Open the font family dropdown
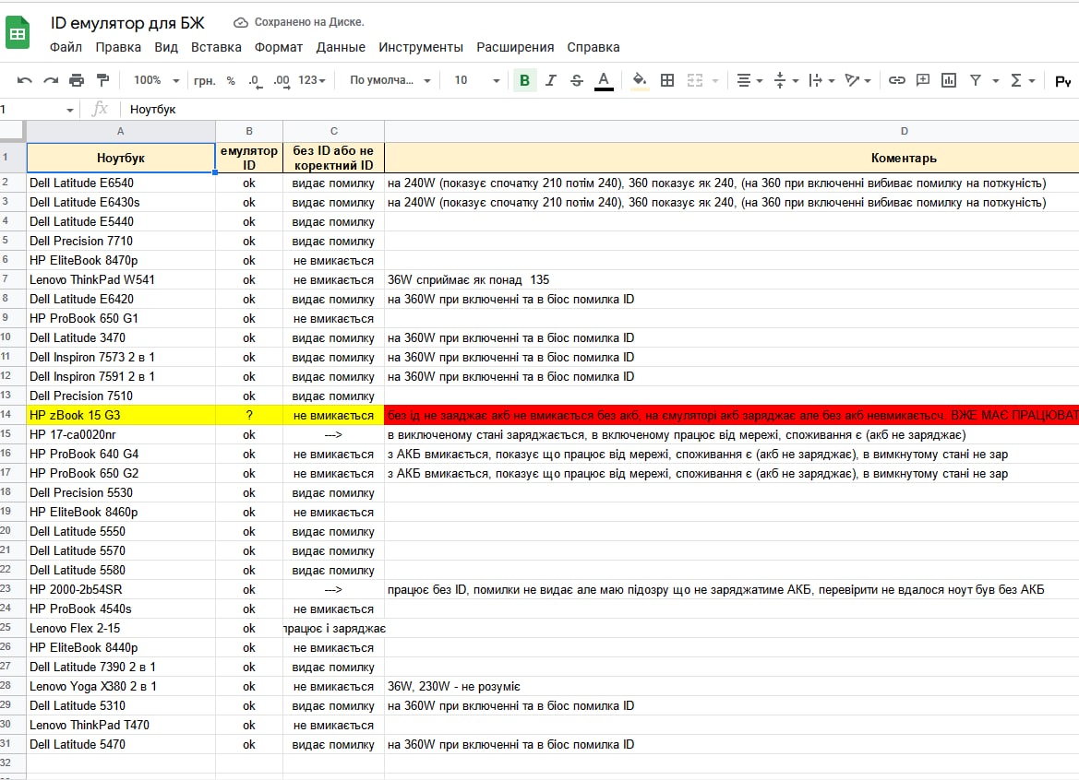The image size is (1079, 780). click(x=390, y=80)
